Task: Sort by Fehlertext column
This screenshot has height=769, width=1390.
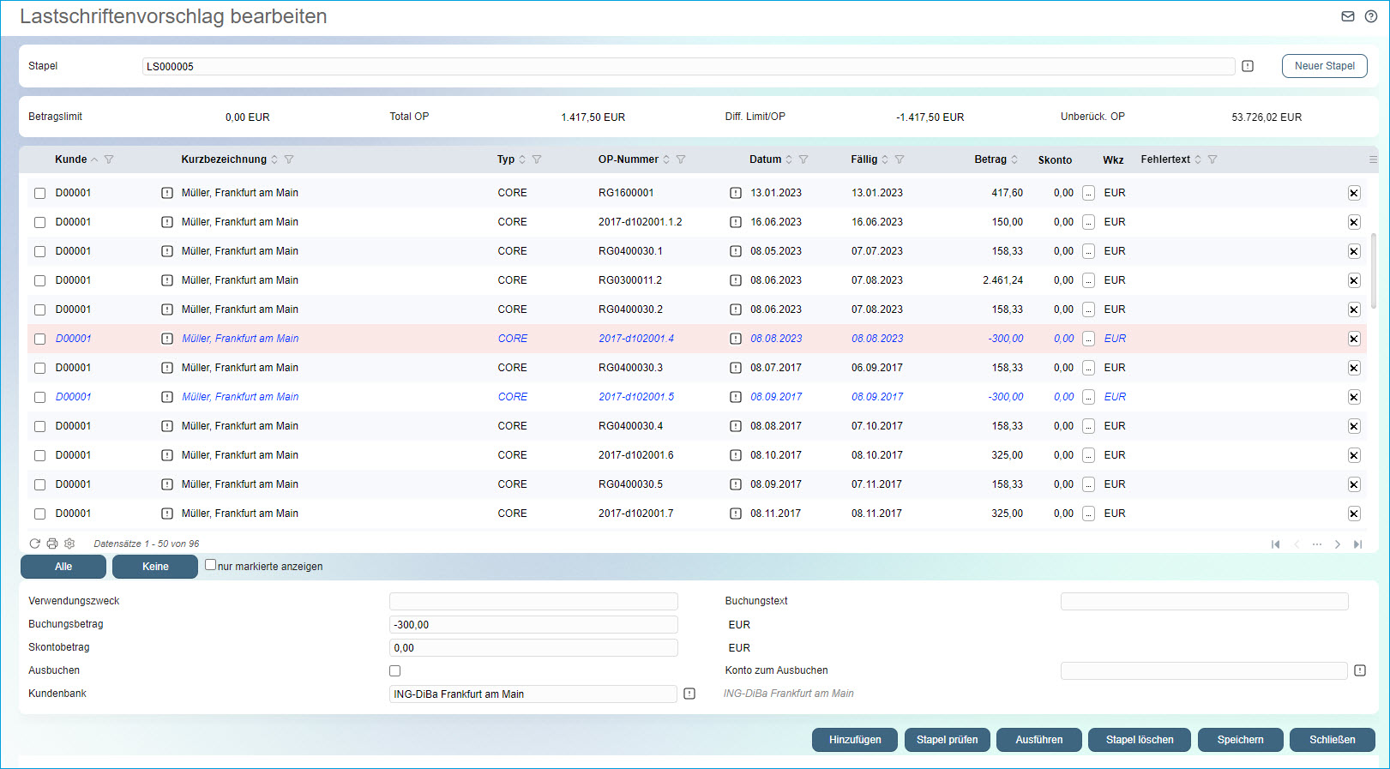Action: (x=1198, y=159)
